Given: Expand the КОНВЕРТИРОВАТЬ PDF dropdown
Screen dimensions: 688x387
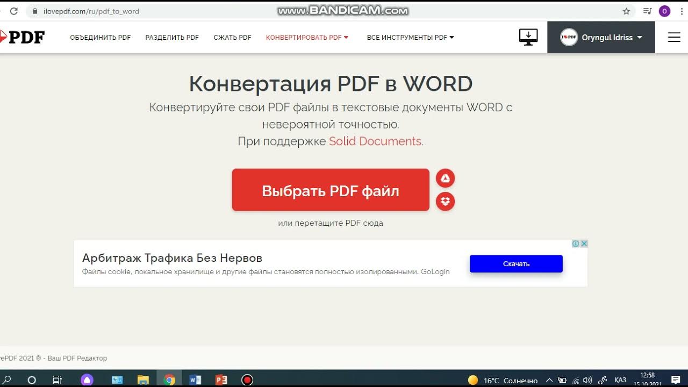Looking at the screenshot, I should [307, 38].
